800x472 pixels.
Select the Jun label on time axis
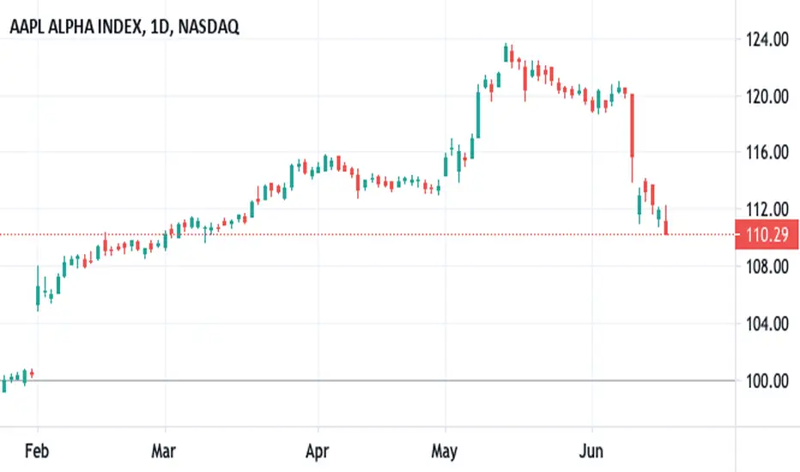point(591,451)
